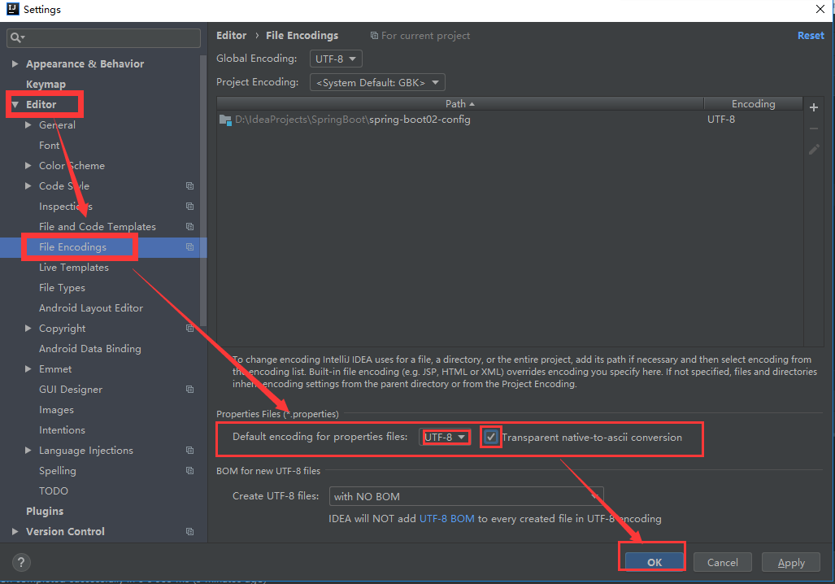This screenshot has width=835, height=584.
Task: Click the settings search field
Action: click(x=103, y=38)
